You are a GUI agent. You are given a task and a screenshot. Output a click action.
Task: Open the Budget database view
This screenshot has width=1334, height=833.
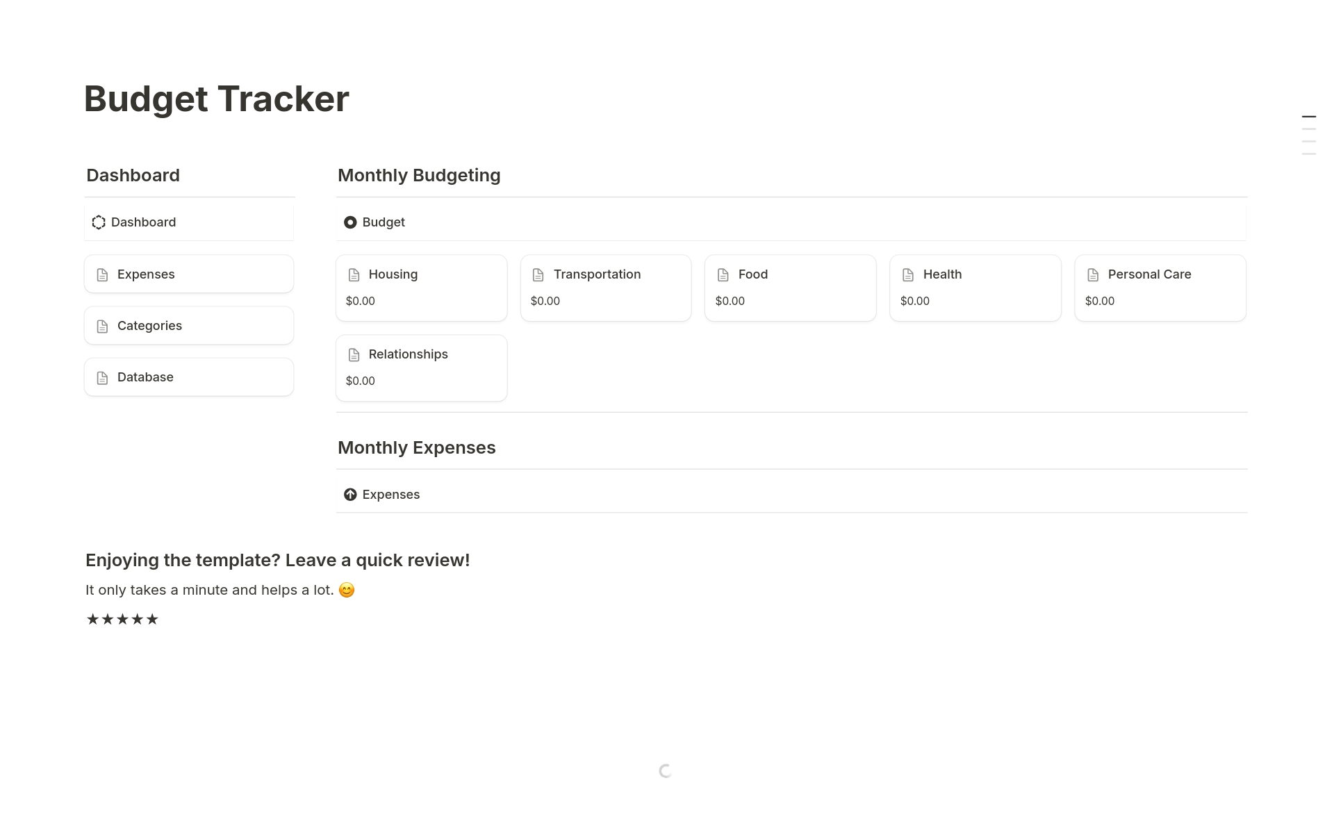[x=384, y=222]
